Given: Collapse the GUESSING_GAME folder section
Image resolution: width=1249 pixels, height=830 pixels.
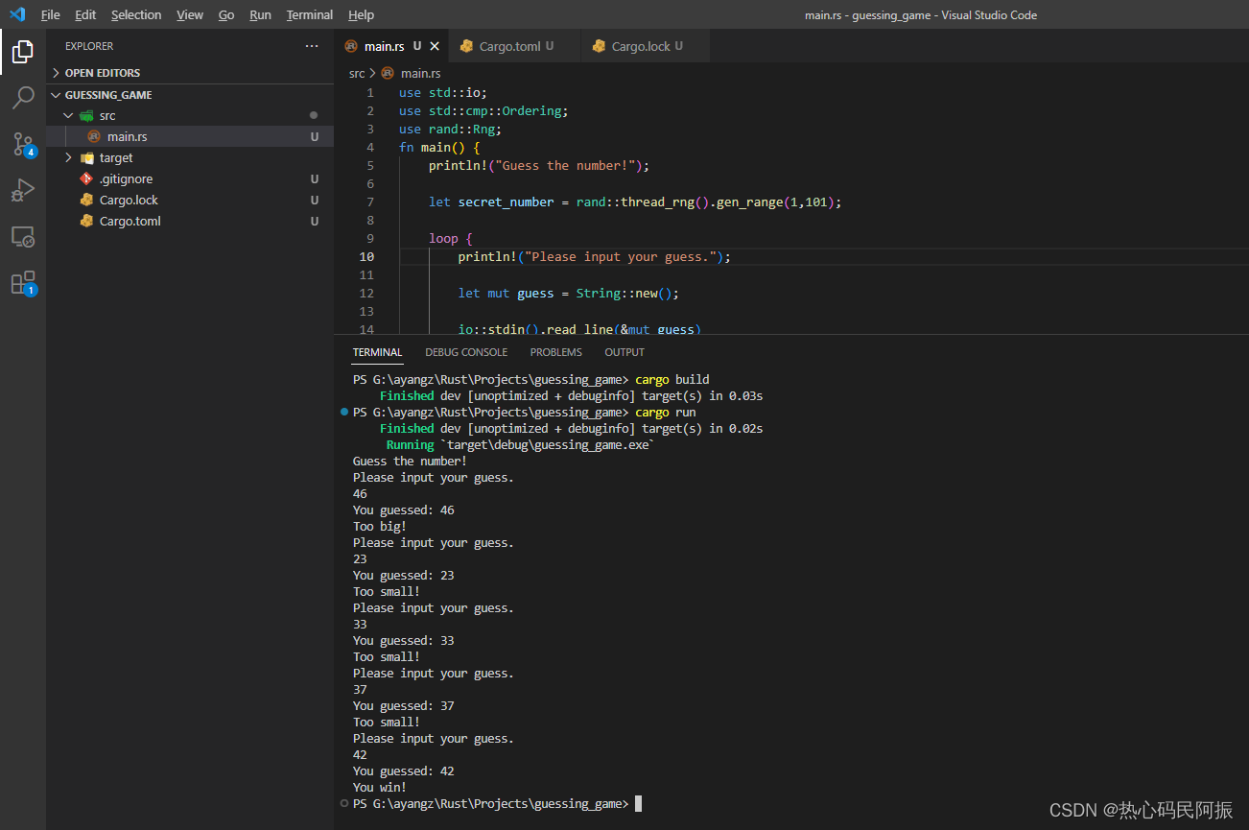Looking at the screenshot, I should coord(57,95).
